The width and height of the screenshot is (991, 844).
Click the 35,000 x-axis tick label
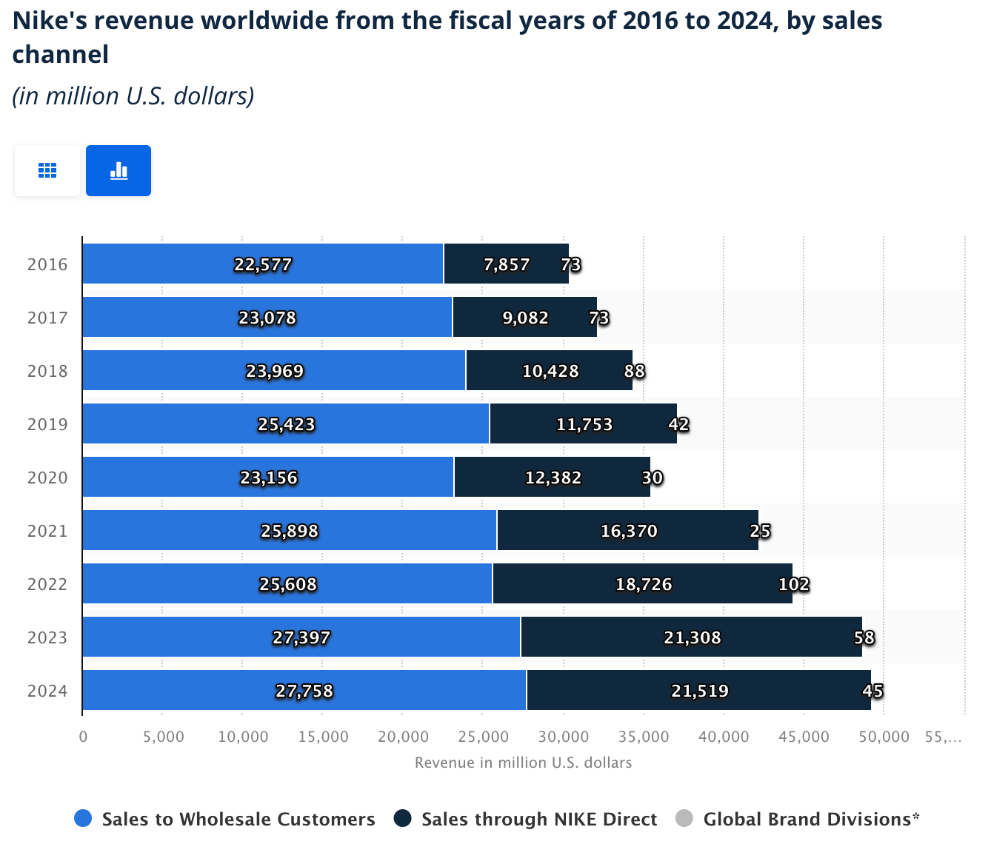pyautogui.click(x=644, y=737)
